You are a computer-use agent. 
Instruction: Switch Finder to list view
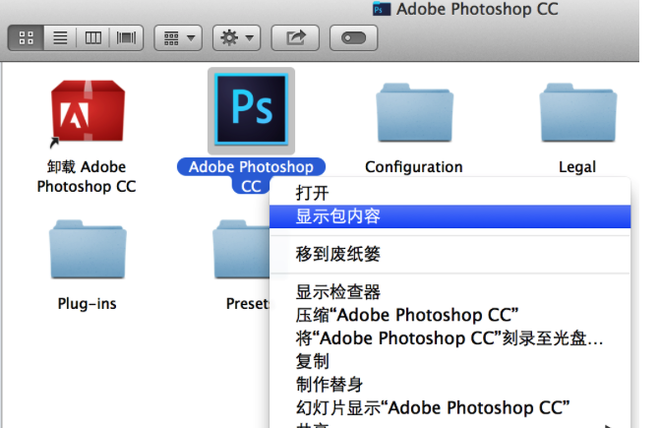[60, 37]
